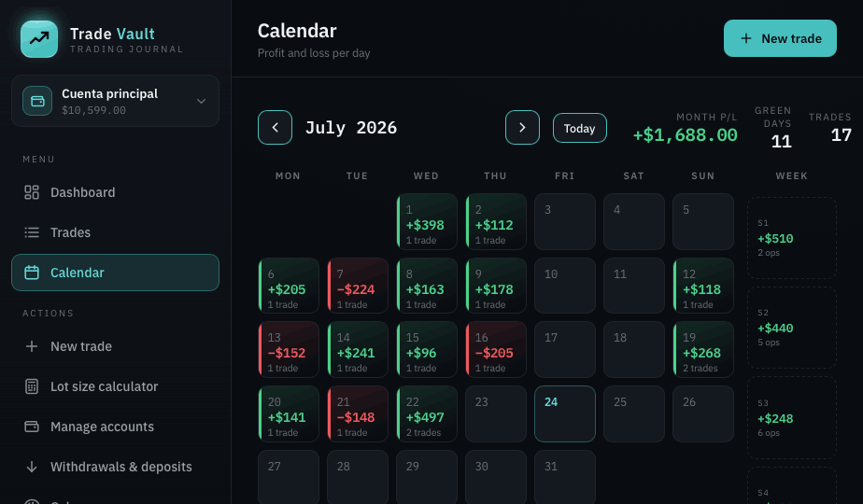This screenshot has height=504, width=863.
Task: Open July 1 with +$398
Action: coord(427,222)
